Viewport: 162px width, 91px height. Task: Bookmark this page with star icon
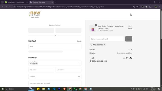[137, 7]
